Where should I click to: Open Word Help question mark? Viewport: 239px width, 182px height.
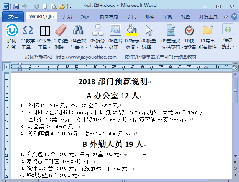tap(234, 16)
